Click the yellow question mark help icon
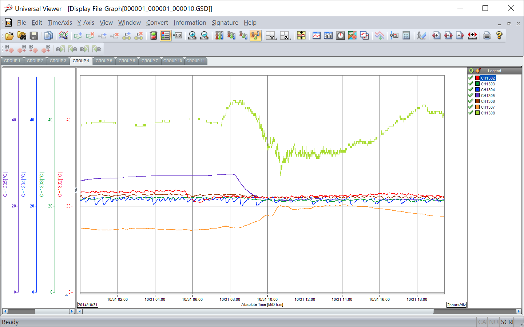The height and width of the screenshot is (327, 524). [499, 36]
